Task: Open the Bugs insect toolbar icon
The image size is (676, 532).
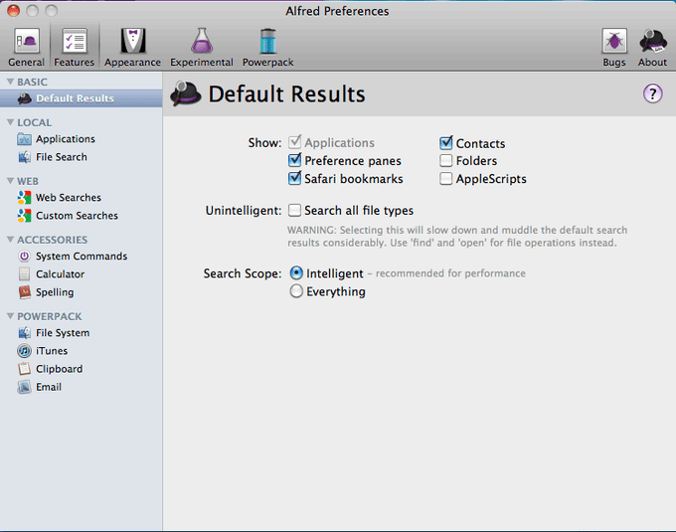Action: 614,47
